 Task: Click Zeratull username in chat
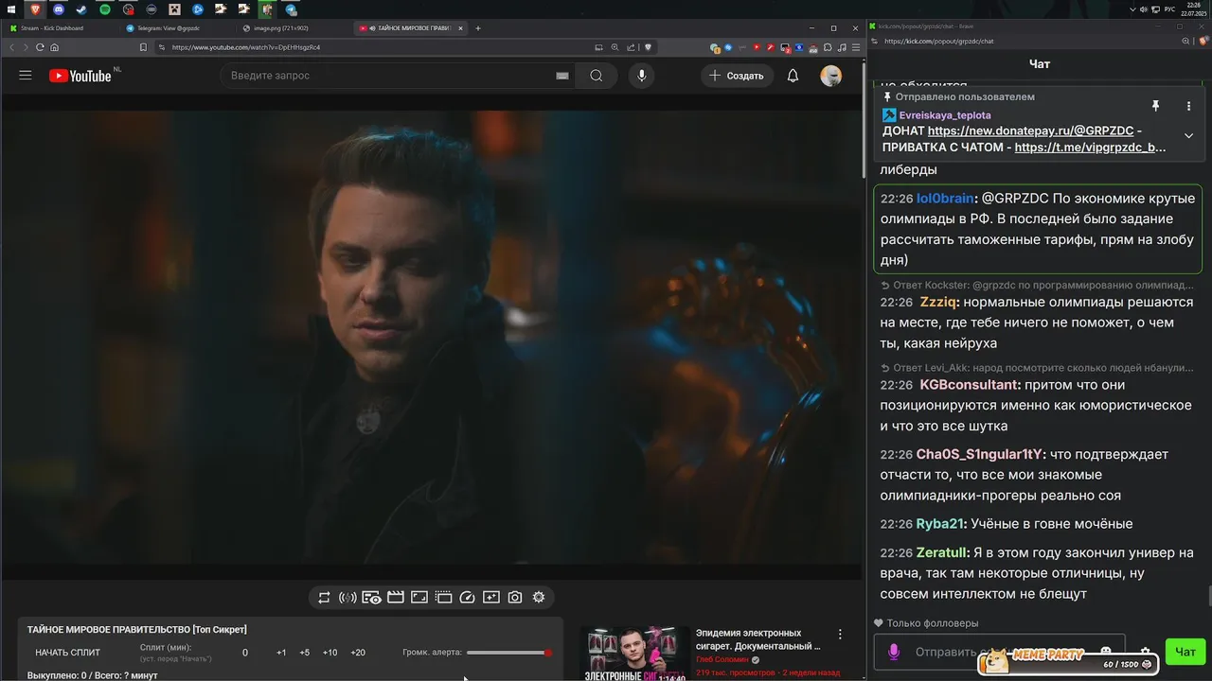pos(940,552)
